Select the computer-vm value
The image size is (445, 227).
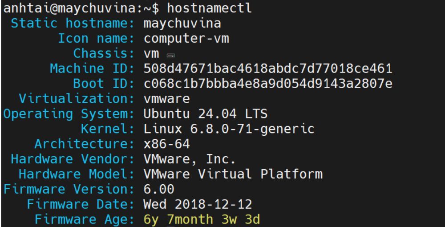coord(186,38)
